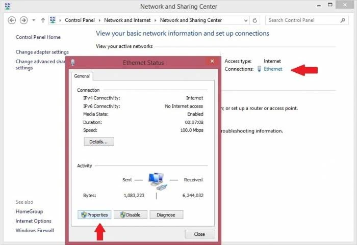Click the search magnifier icon

(x=342, y=20)
